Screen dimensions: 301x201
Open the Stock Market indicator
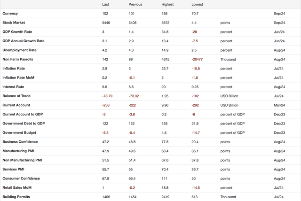14,23
